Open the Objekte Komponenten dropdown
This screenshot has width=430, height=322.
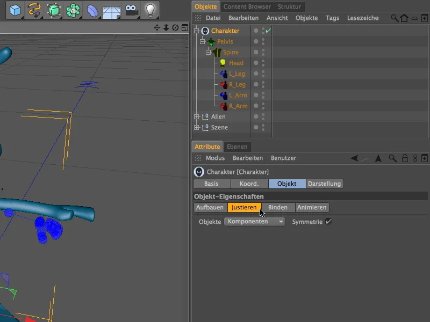click(x=255, y=222)
